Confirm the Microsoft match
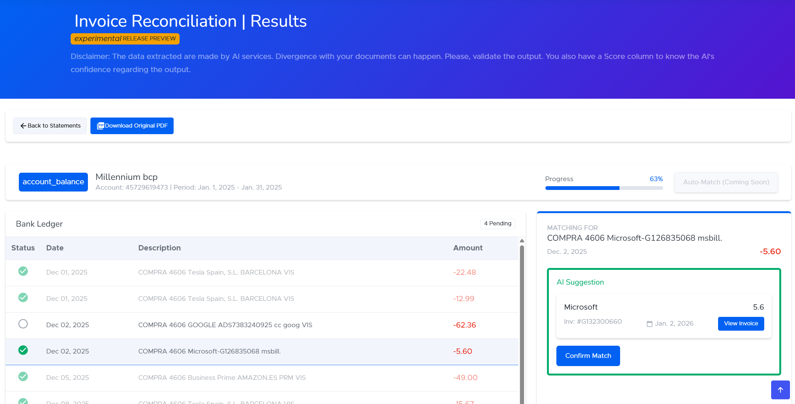The height and width of the screenshot is (404, 795). [x=588, y=355]
